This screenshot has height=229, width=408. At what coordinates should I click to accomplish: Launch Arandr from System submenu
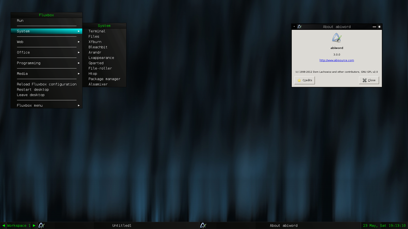[104, 52]
